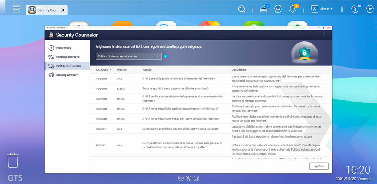Select the firmware version rule row

coord(178,79)
